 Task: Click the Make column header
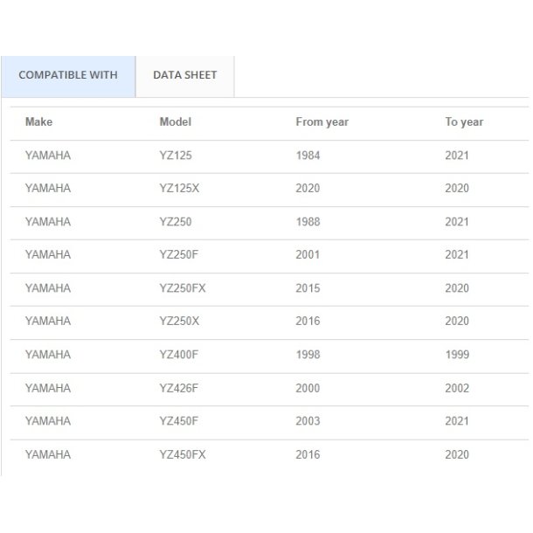pos(38,122)
